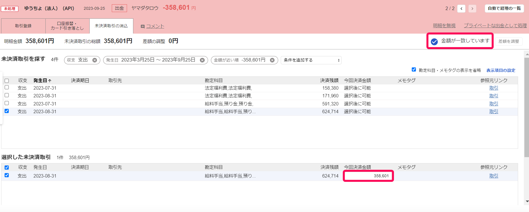Edit the 今回決済金額 field showing 358,601
This screenshot has width=529, height=212.
point(368,176)
